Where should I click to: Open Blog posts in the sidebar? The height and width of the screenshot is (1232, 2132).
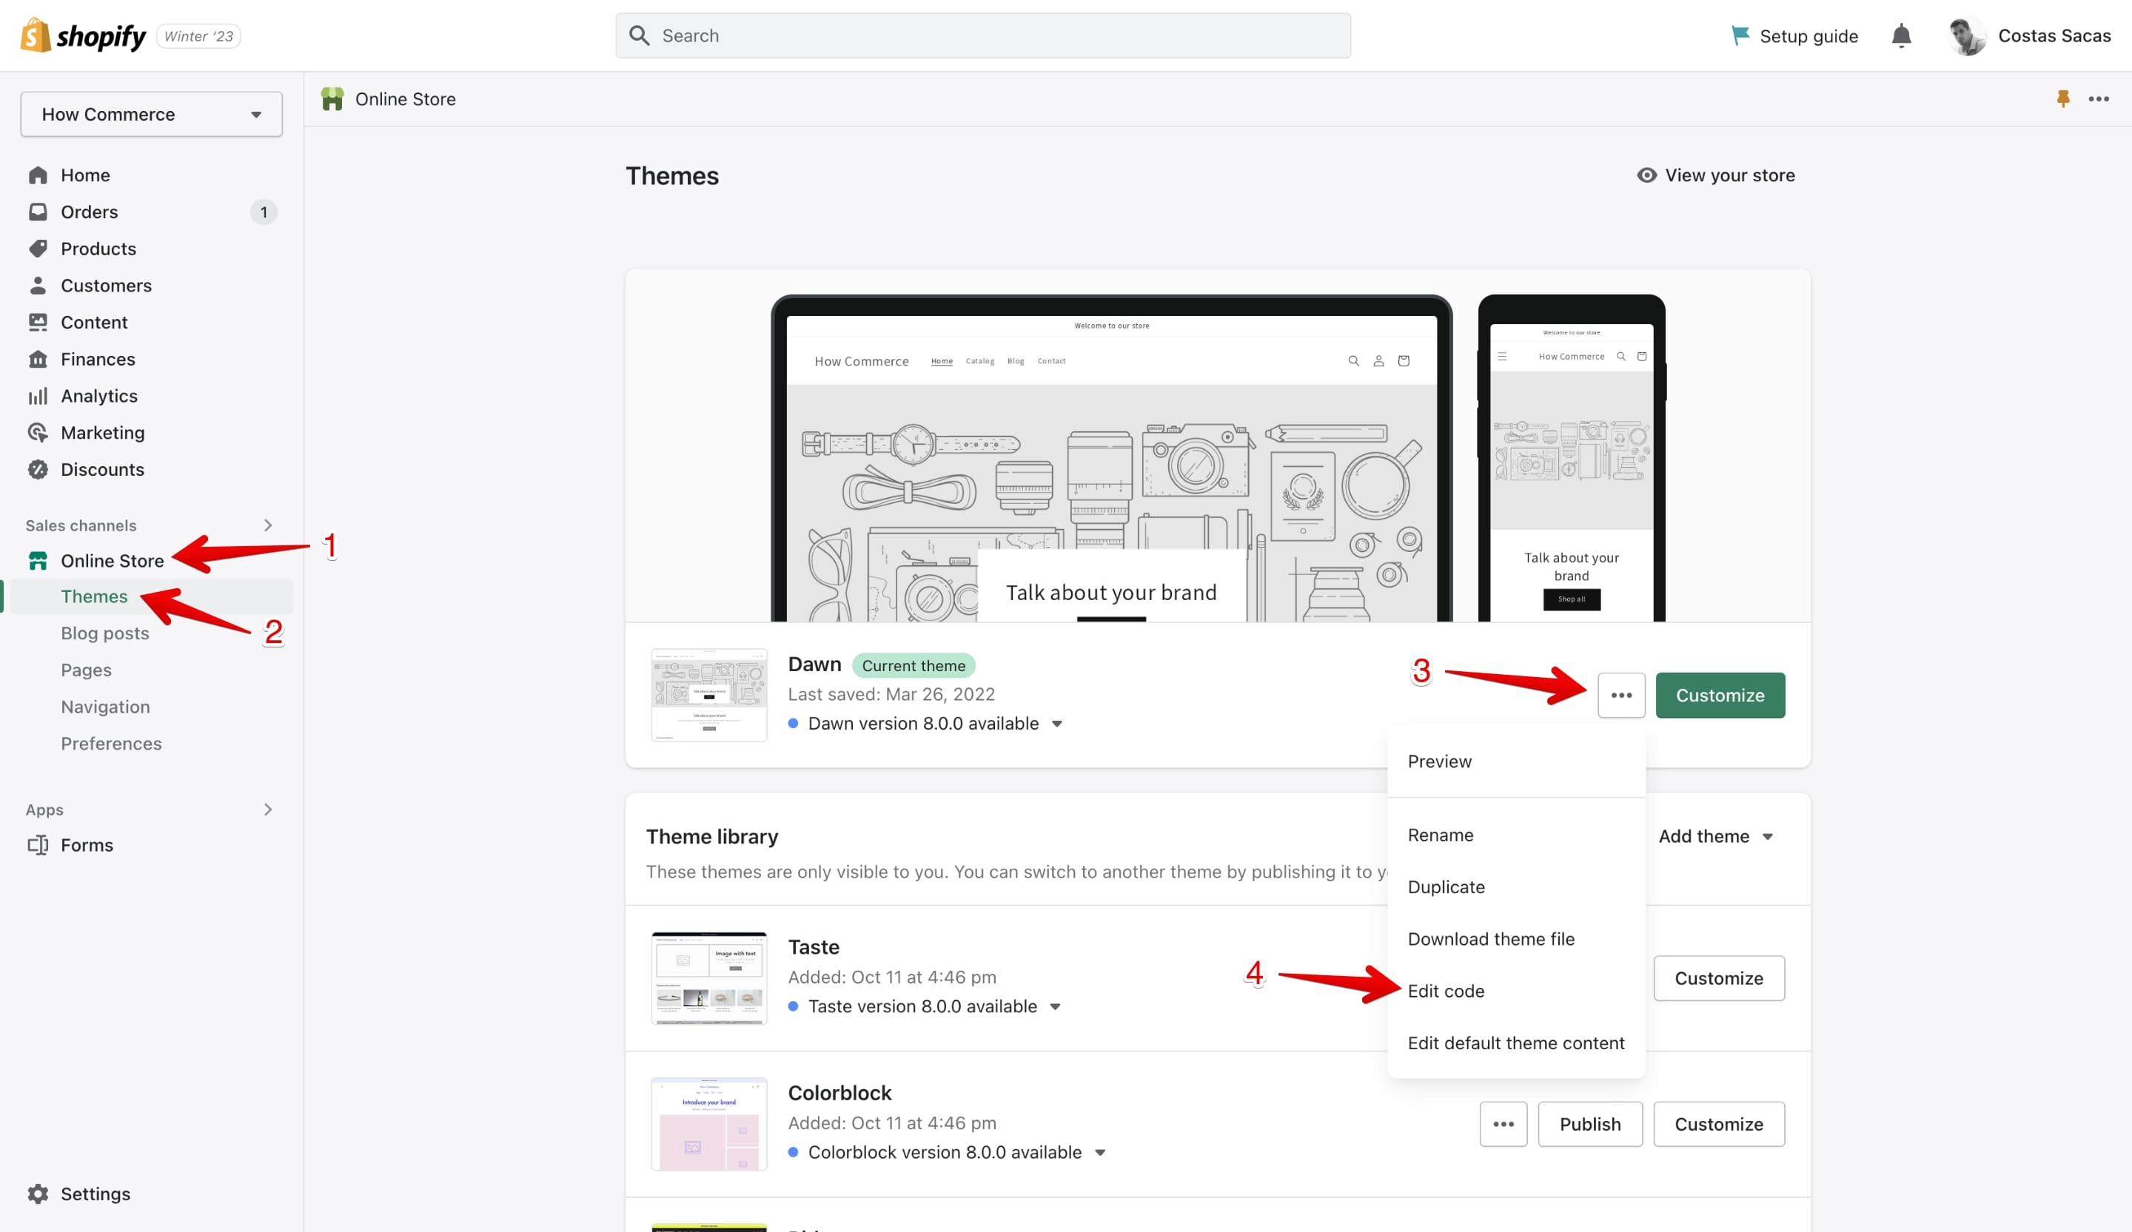pos(105,633)
